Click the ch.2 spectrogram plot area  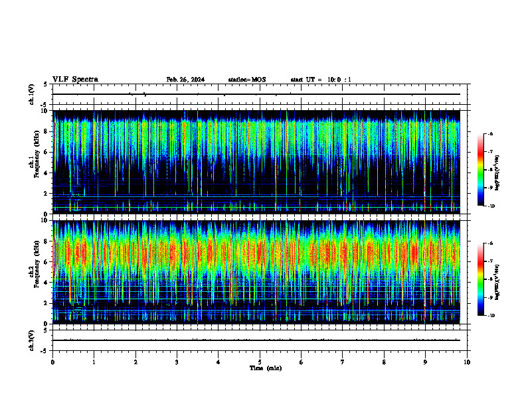(256, 272)
